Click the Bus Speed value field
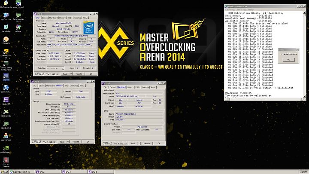The image size is (309, 174). tap(55, 59)
